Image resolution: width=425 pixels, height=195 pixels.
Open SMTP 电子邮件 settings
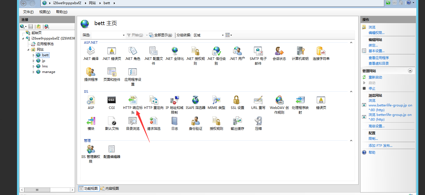tap(258, 53)
